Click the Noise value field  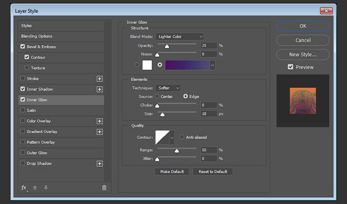click(209, 54)
